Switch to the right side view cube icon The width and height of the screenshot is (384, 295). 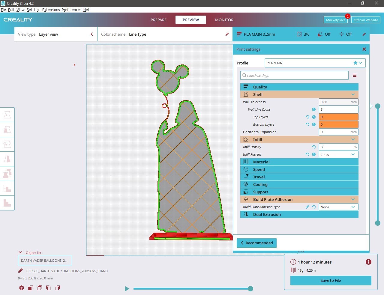pyautogui.click(x=58, y=288)
